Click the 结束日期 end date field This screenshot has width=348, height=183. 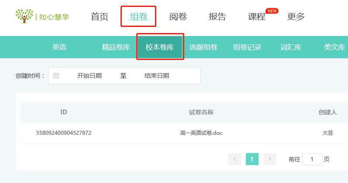[x=157, y=76]
